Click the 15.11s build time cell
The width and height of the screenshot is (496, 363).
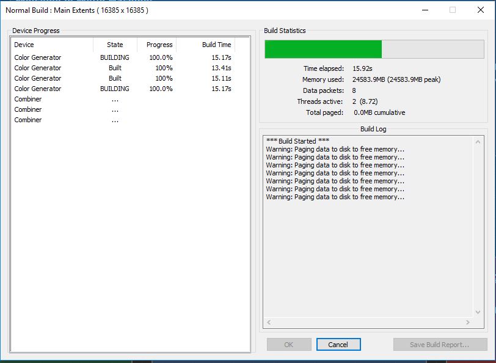click(221, 78)
